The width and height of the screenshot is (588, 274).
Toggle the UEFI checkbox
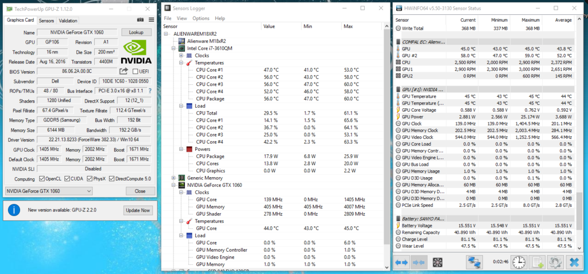(x=135, y=72)
